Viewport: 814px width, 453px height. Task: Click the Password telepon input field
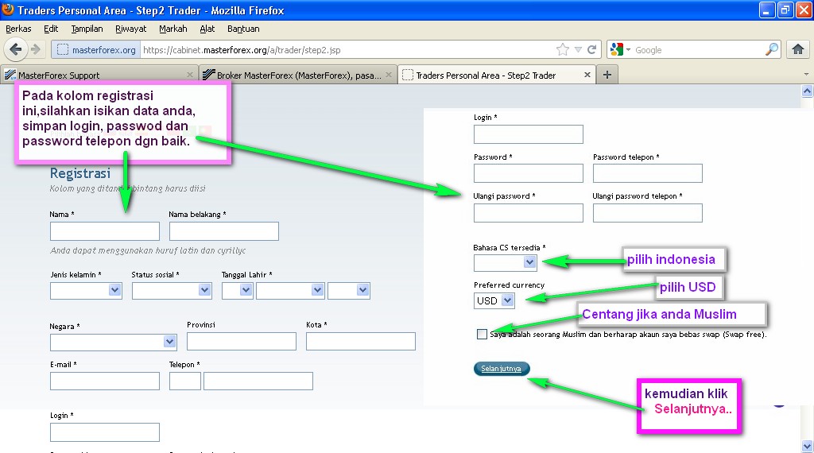coord(648,172)
